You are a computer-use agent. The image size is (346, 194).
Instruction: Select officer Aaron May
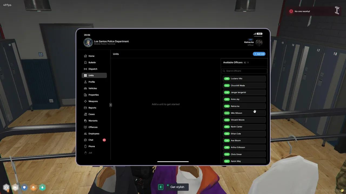click(244, 161)
